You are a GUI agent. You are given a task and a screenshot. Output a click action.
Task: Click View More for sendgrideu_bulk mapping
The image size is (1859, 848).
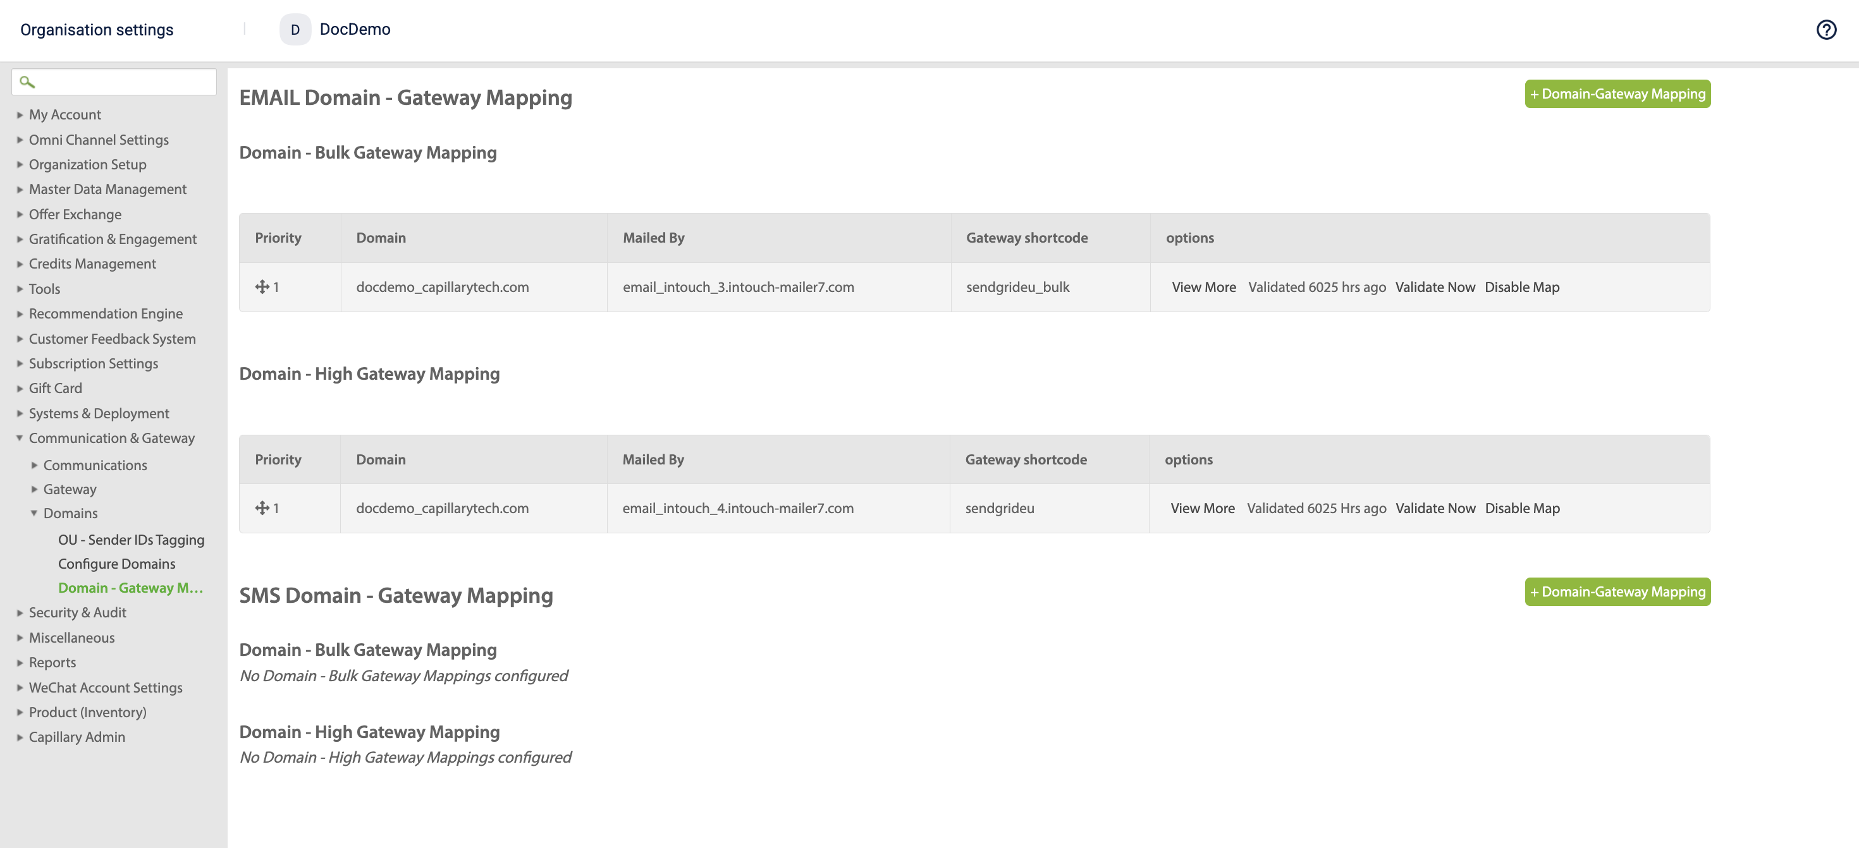pos(1203,287)
